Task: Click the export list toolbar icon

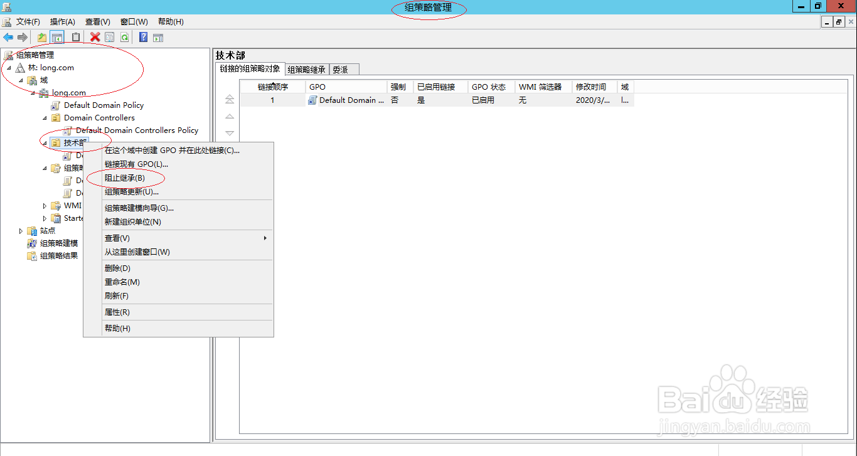Action: tap(74, 37)
